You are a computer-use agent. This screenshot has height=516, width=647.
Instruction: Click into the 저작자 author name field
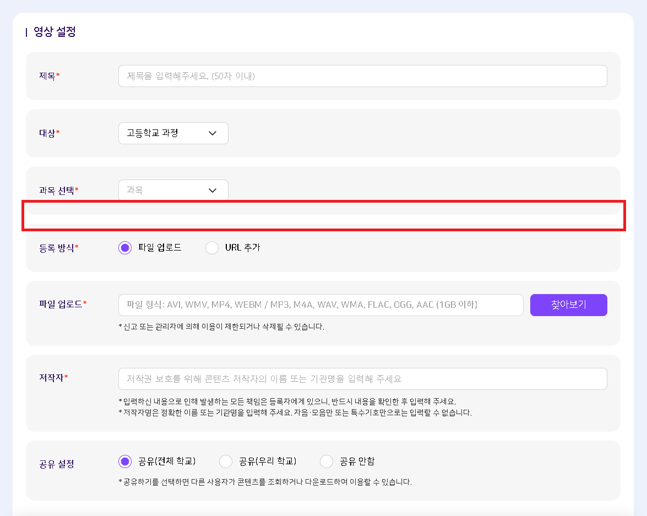[x=362, y=379]
